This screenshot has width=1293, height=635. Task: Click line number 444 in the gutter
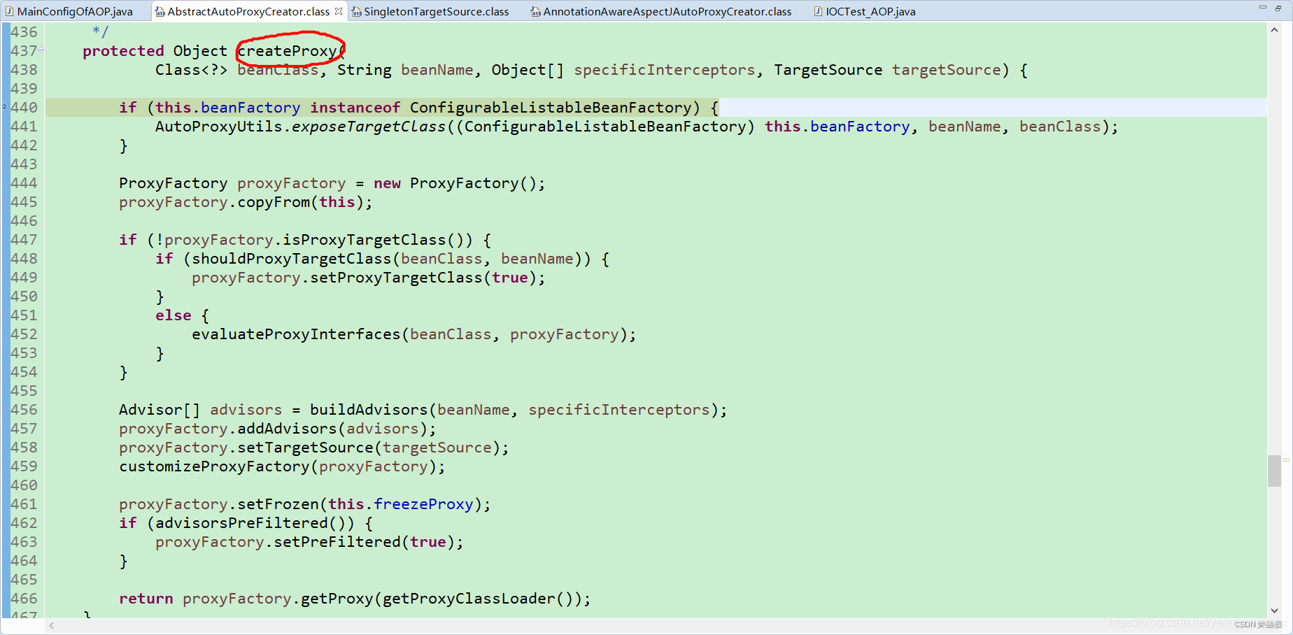tap(24, 183)
